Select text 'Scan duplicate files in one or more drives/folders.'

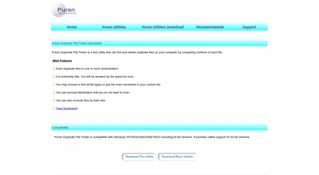[87, 69]
